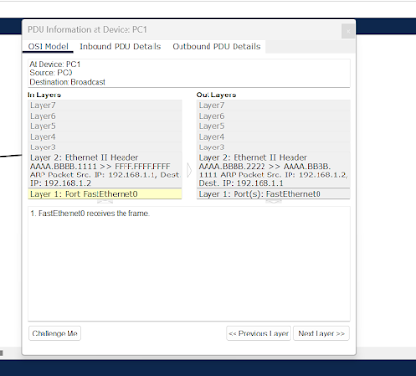Select In Layers Layer 2 Ethernet II Header
Image resolution: width=416 pixels, height=376 pixels.
[x=105, y=171]
